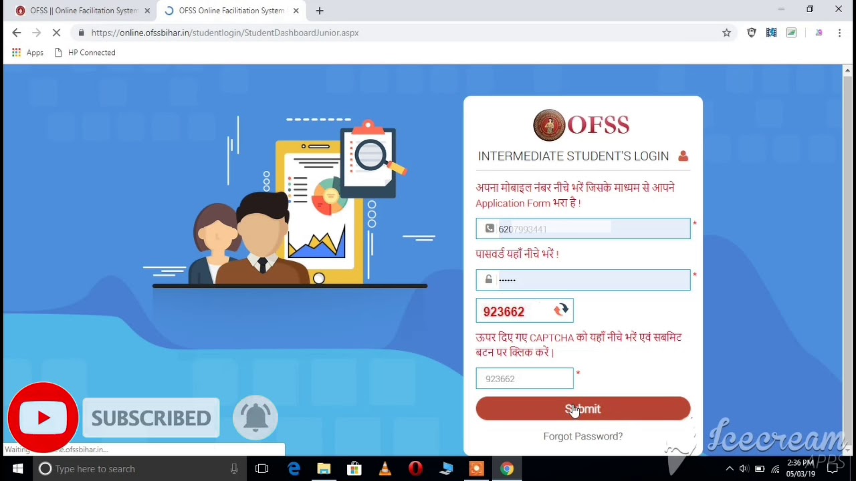Open File Explorer from taskbar

pyautogui.click(x=324, y=469)
